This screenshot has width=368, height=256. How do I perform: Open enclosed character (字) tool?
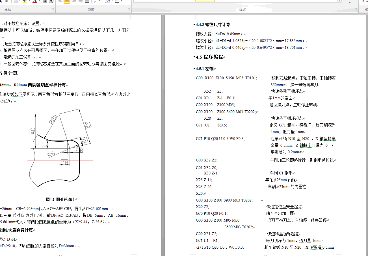pos(51,1)
